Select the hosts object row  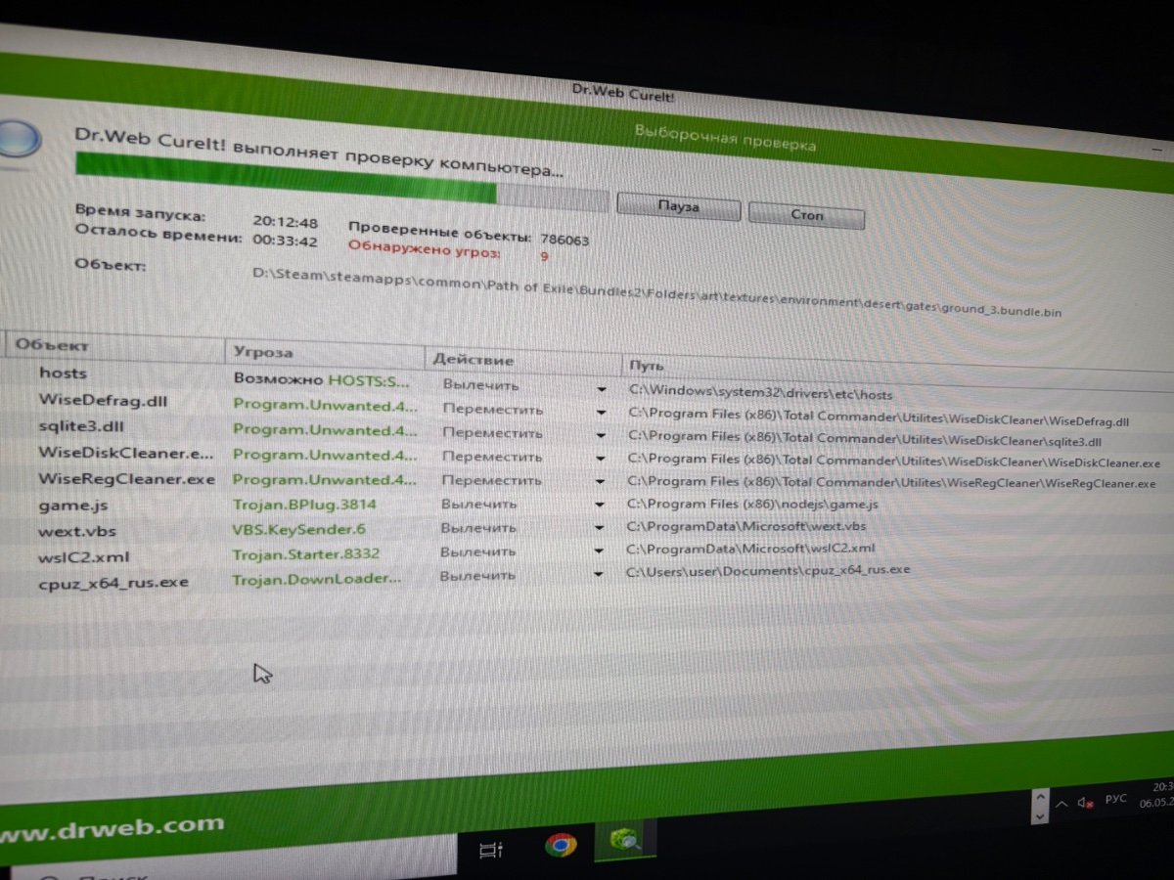coord(63,373)
